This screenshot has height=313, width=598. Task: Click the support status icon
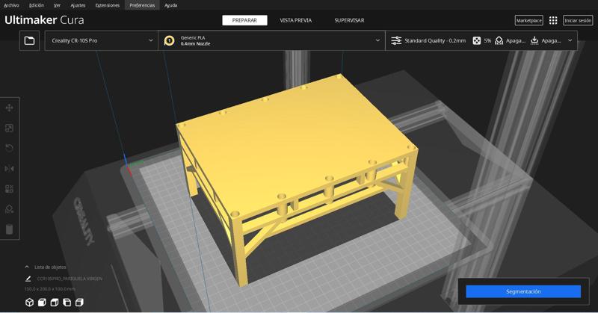(x=499, y=40)
